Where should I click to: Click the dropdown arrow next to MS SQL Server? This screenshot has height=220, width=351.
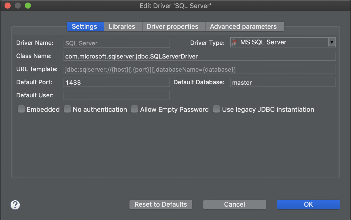(332, 42)
